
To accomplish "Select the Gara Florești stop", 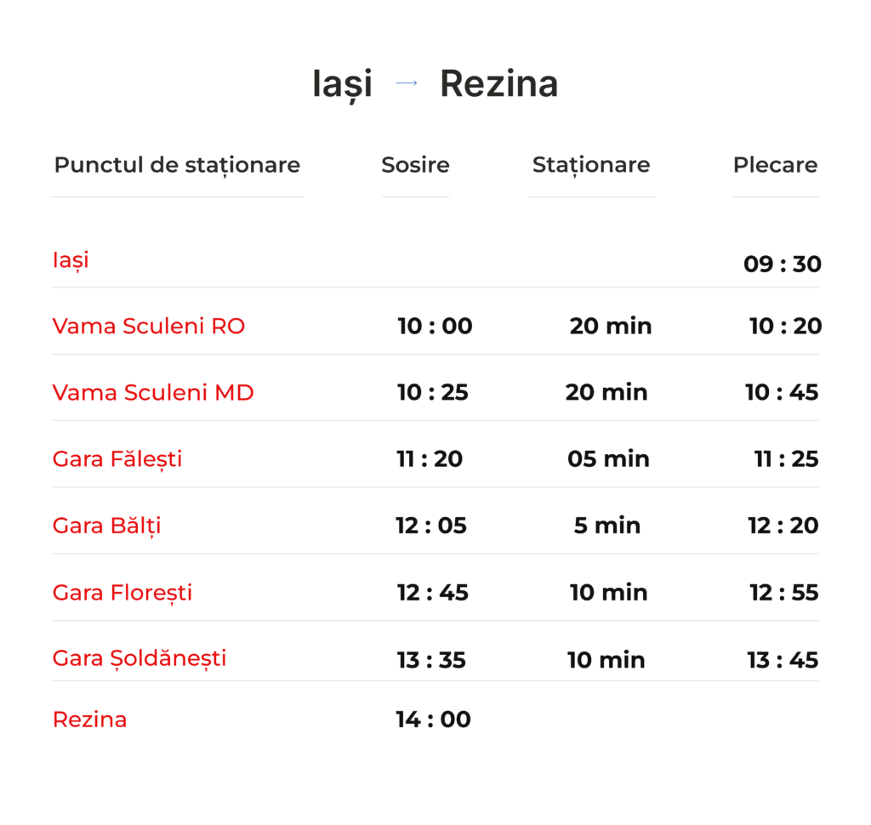I will point(122,592).
